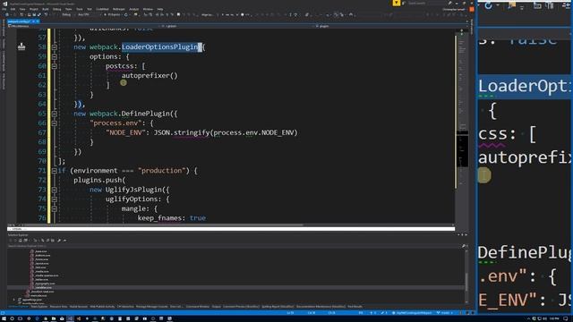Collapse the uglifyOptions block at line 74

(x=54, y=199)
